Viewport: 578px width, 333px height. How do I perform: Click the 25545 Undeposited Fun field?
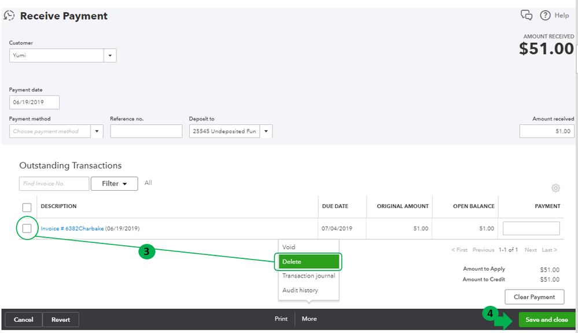[224, 131]
